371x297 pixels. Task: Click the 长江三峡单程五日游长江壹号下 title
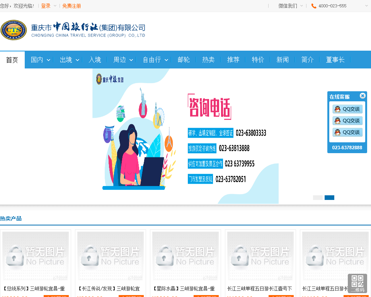(260, 288)
